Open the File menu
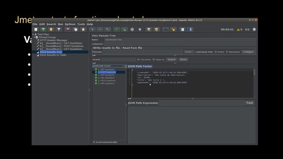This screenshot has height=159, width=283. coord(35,24)
